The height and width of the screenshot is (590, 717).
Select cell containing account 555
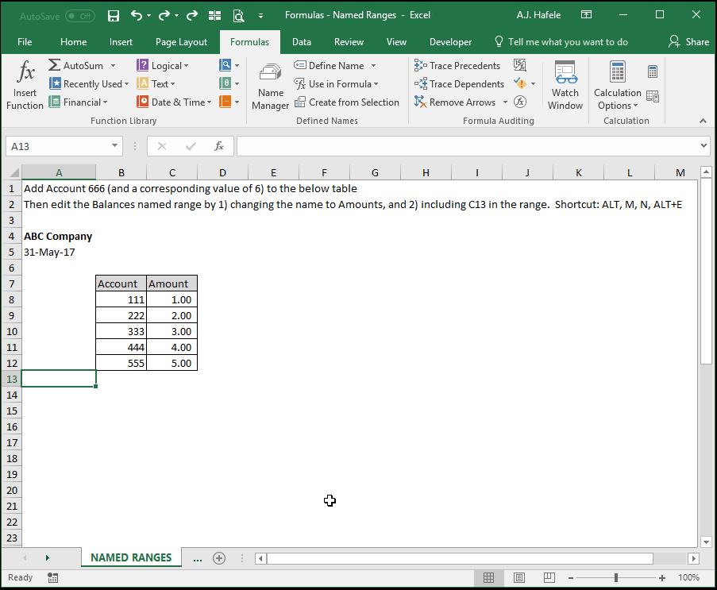click(x=121, y=363)
